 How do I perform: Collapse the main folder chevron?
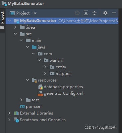[22, 40]
